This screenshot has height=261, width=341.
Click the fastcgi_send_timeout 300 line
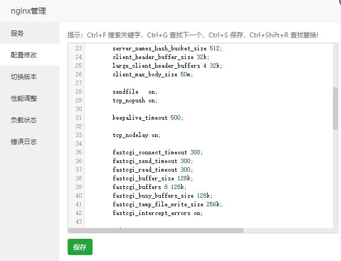(x=153, y=161)
